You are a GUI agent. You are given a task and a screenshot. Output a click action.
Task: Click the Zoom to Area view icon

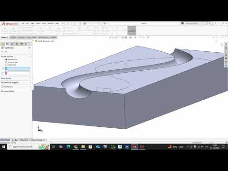click(x=114, y=38)
